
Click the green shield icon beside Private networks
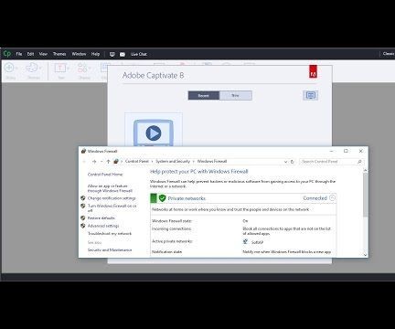[162, 198]
